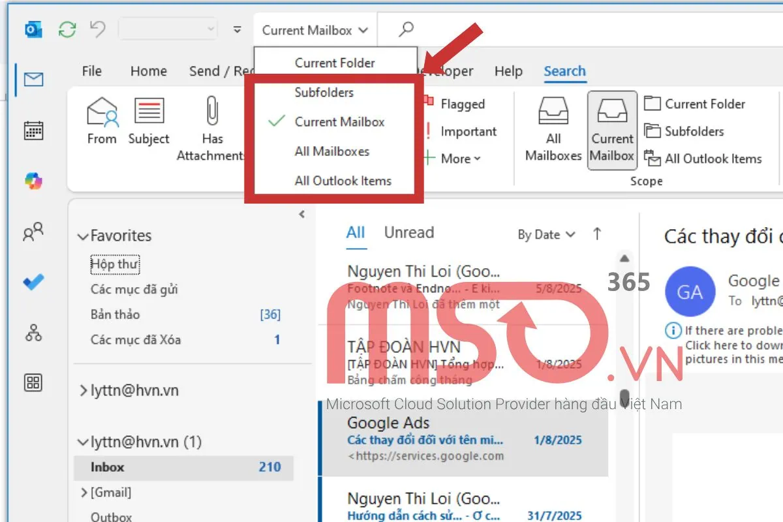Choose Subfolders in the scope dropdown list
The height and width of the screenshot is (522, 783).
click(x=324, y=93)
